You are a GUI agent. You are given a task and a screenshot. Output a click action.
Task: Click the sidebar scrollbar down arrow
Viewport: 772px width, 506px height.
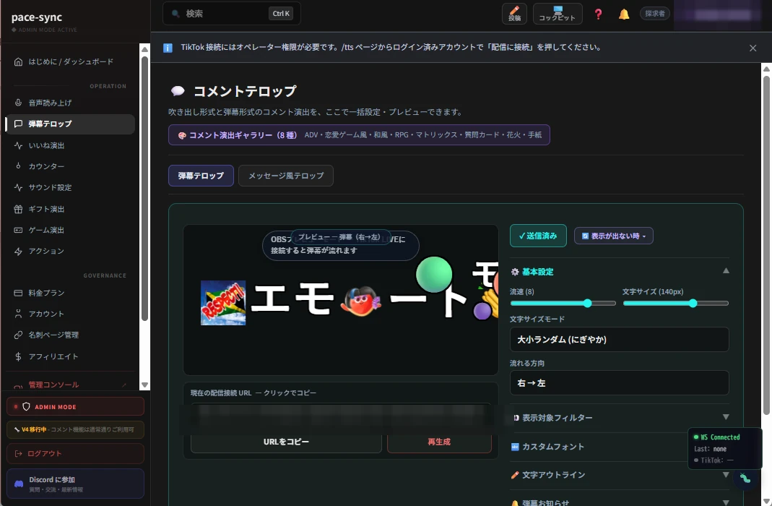tap(144, 385)
